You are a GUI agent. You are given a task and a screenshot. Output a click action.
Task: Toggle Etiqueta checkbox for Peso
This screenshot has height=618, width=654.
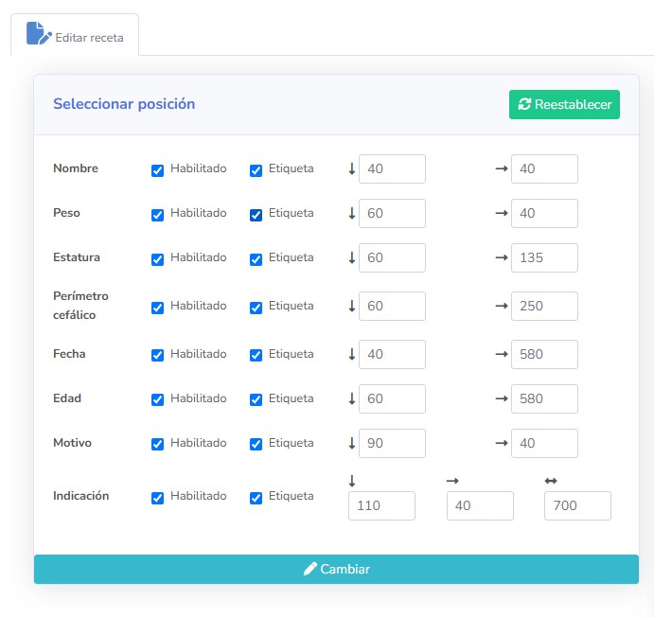point(256,215)
